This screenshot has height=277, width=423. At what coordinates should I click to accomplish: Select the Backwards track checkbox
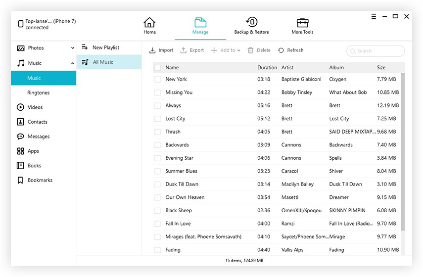click(157, 145)
